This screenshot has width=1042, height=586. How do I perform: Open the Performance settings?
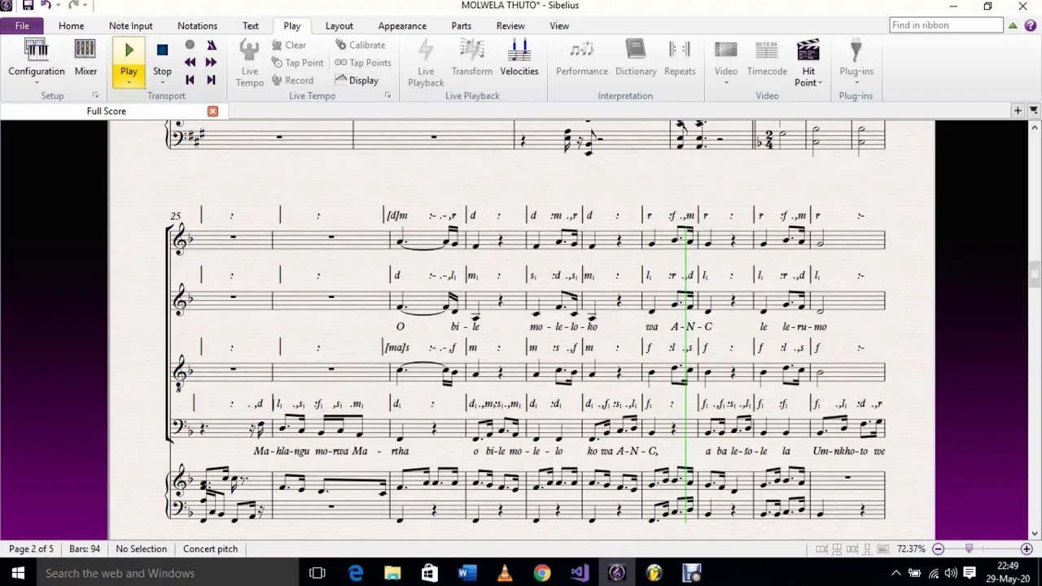(582, 57)
